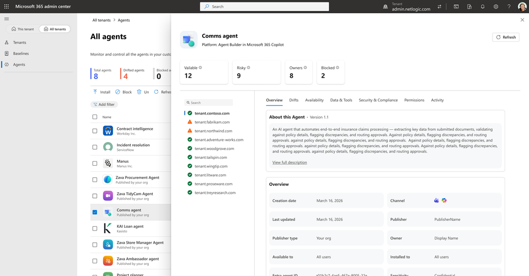
Task: Toggle the select-all Name checkbox
Action: point(95,117)
